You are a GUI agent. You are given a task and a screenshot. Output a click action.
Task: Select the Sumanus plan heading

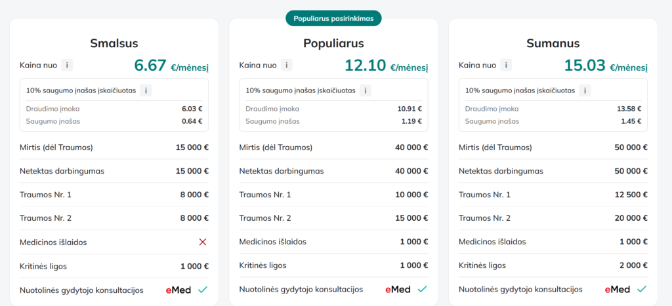553,43
